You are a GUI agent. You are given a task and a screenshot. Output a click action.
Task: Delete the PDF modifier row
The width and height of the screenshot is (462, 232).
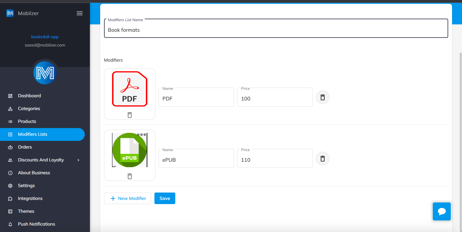pos(323,97)
